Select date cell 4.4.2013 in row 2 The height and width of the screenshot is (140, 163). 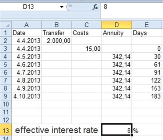pyautogui.click(x=26, y=41)
